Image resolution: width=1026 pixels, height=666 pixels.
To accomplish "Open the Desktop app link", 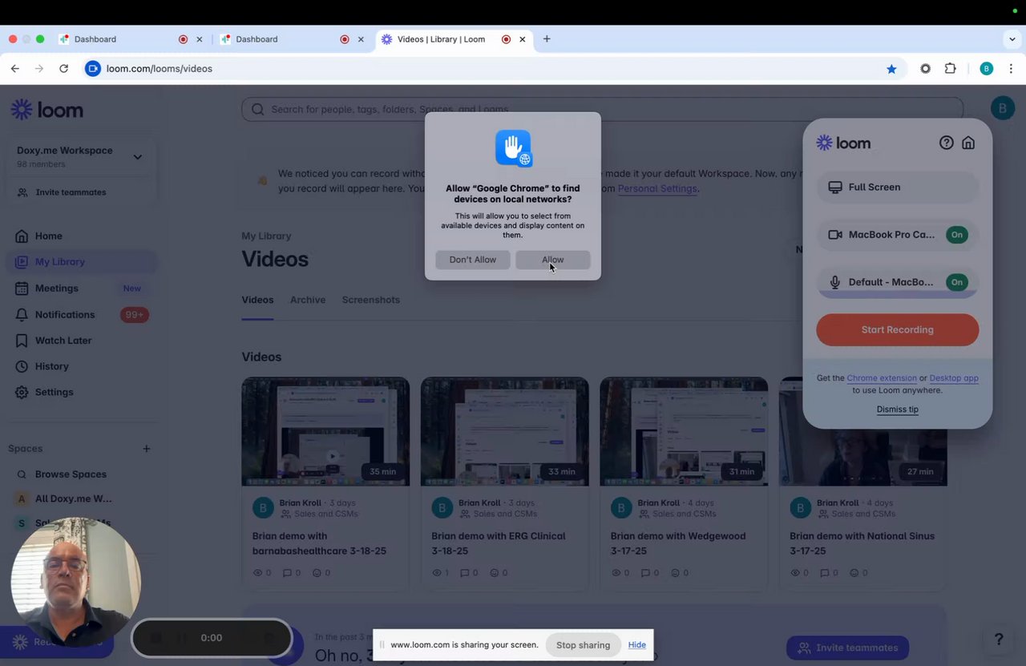I will [x=954, y=378].
